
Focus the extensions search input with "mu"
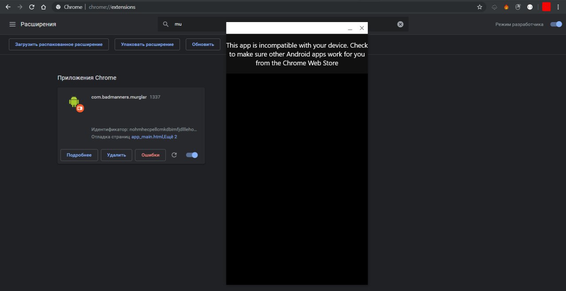[283, 24]
